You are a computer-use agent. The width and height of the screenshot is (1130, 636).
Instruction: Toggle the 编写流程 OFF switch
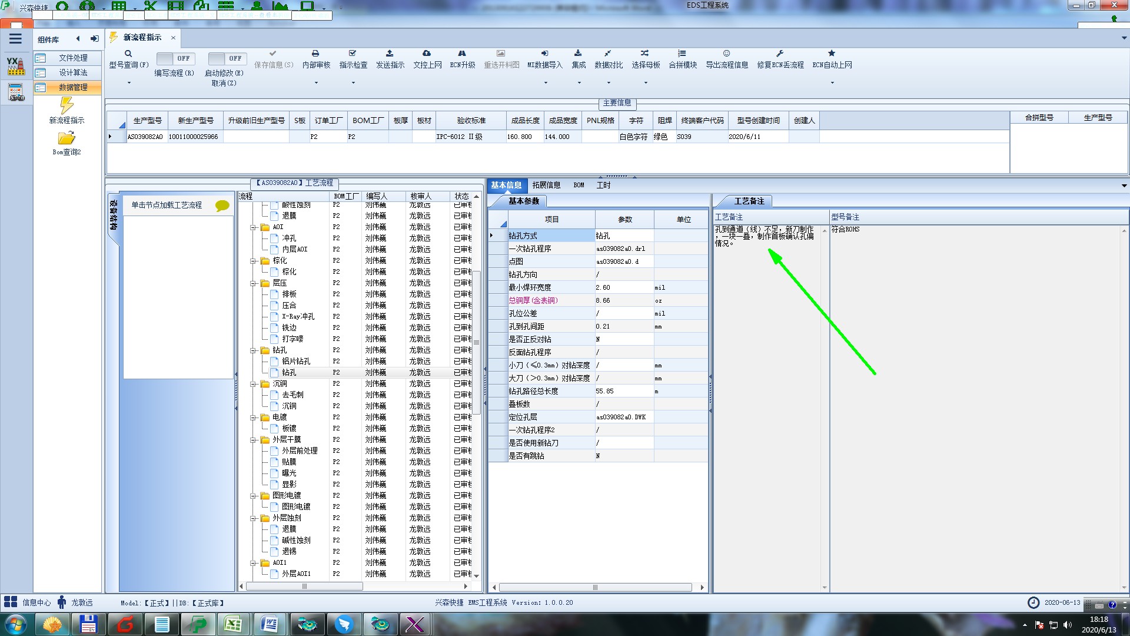coord(174,58)
